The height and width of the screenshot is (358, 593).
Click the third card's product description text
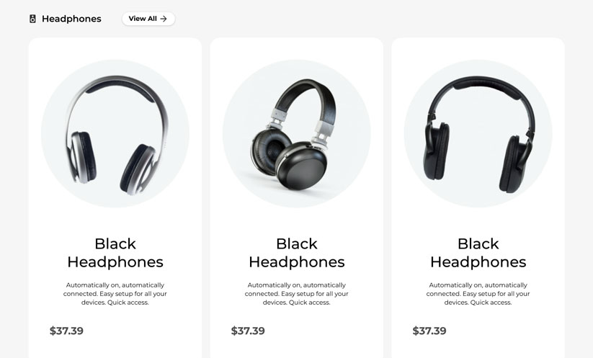coord(478,294)
